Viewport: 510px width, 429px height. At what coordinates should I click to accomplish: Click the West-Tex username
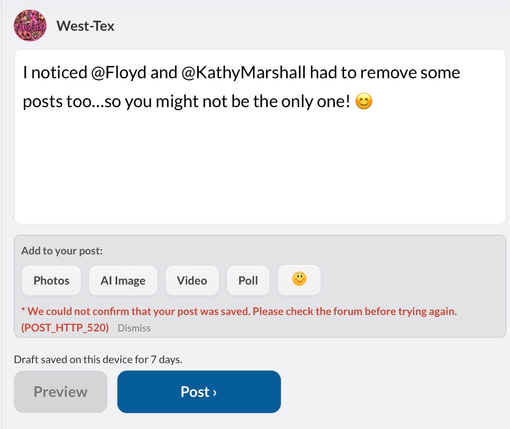[85, 26]
